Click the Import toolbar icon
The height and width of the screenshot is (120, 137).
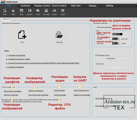(x=63, y=11)
